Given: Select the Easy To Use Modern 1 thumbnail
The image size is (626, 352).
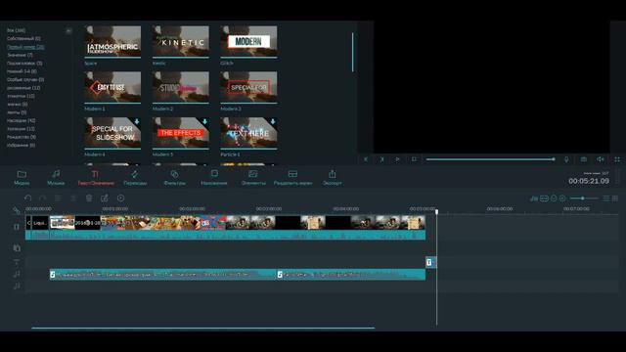Looking at the screenshot, I should pyautogui.click(x=112, y=87).
